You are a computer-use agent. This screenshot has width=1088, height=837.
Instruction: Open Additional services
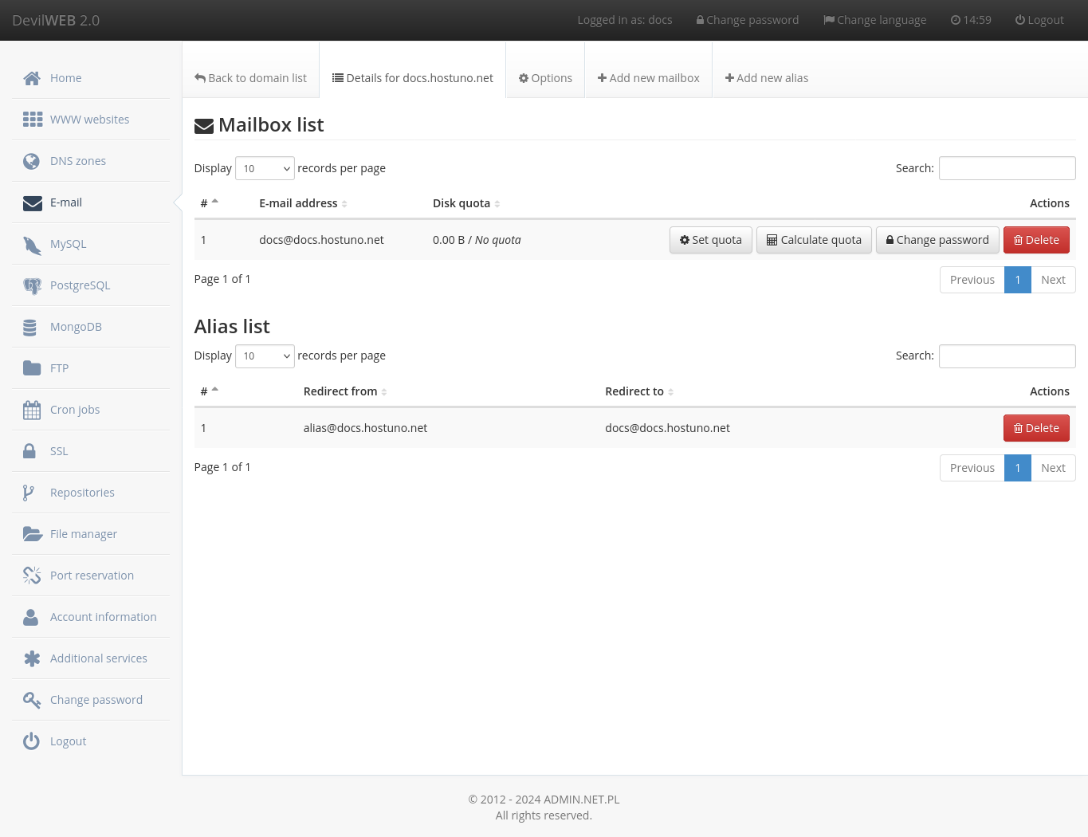[x=98, y=658]
